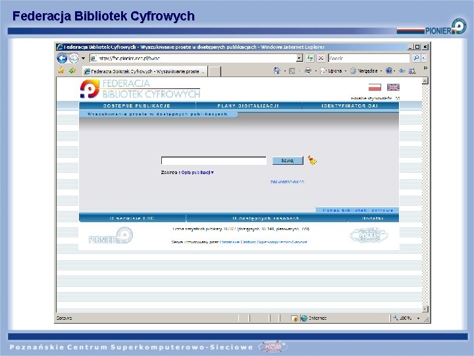The height and width of the screenshot is (356, 474).
Task: Click the zoom magnifier icon in status bar
Action: tap(395, 318)
